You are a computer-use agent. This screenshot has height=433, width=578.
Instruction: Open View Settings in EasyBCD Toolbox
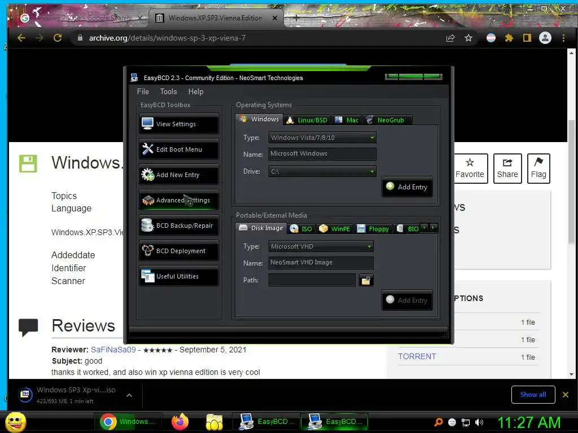coord(179,123)
